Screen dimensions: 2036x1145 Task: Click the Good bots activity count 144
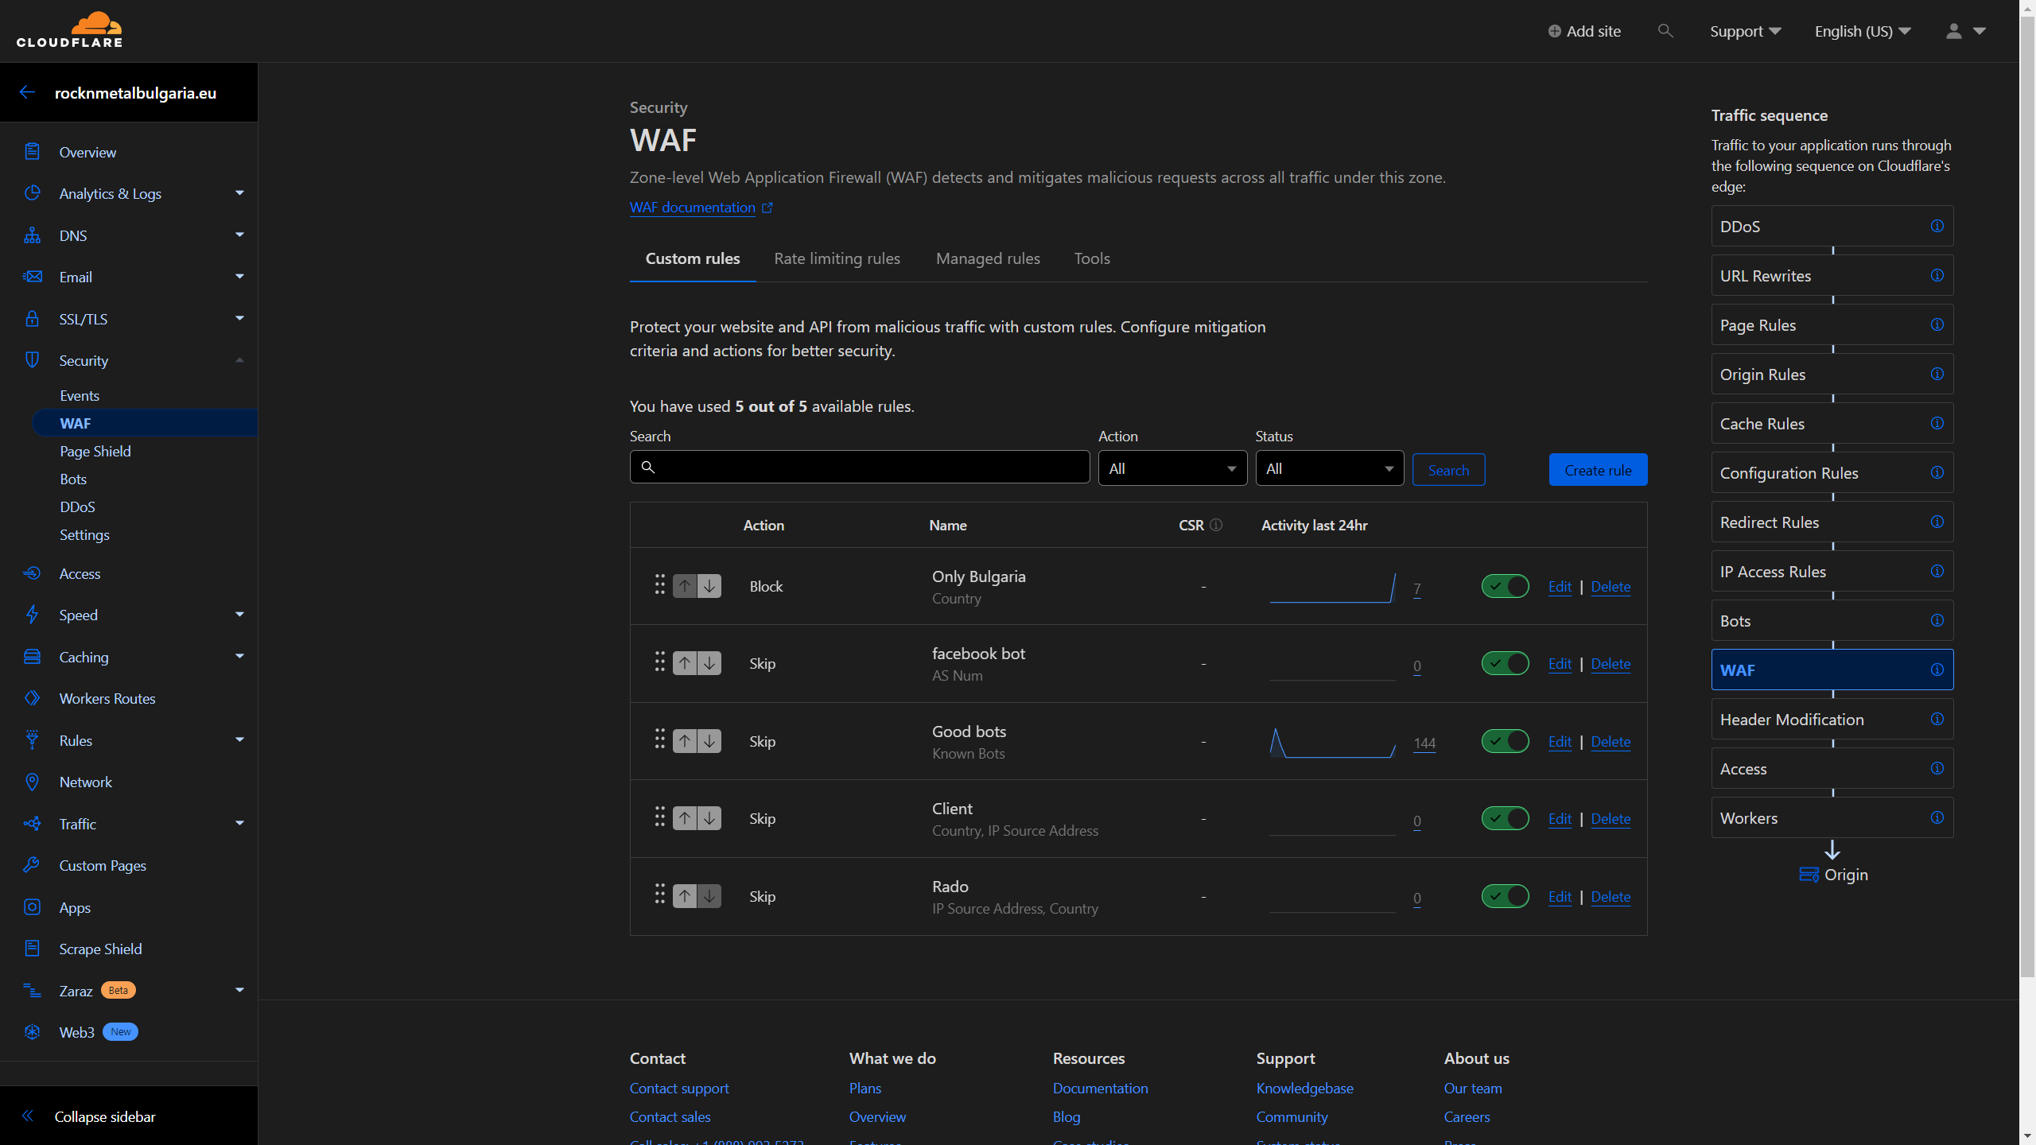pyautogui.click(x=1424, y=743)
